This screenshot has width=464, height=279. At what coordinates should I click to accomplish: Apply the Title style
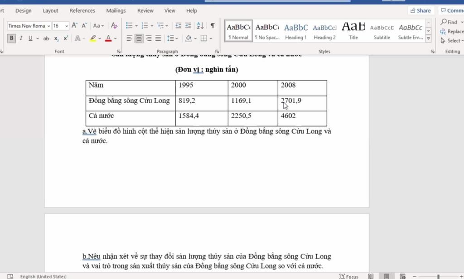point(353,31)
